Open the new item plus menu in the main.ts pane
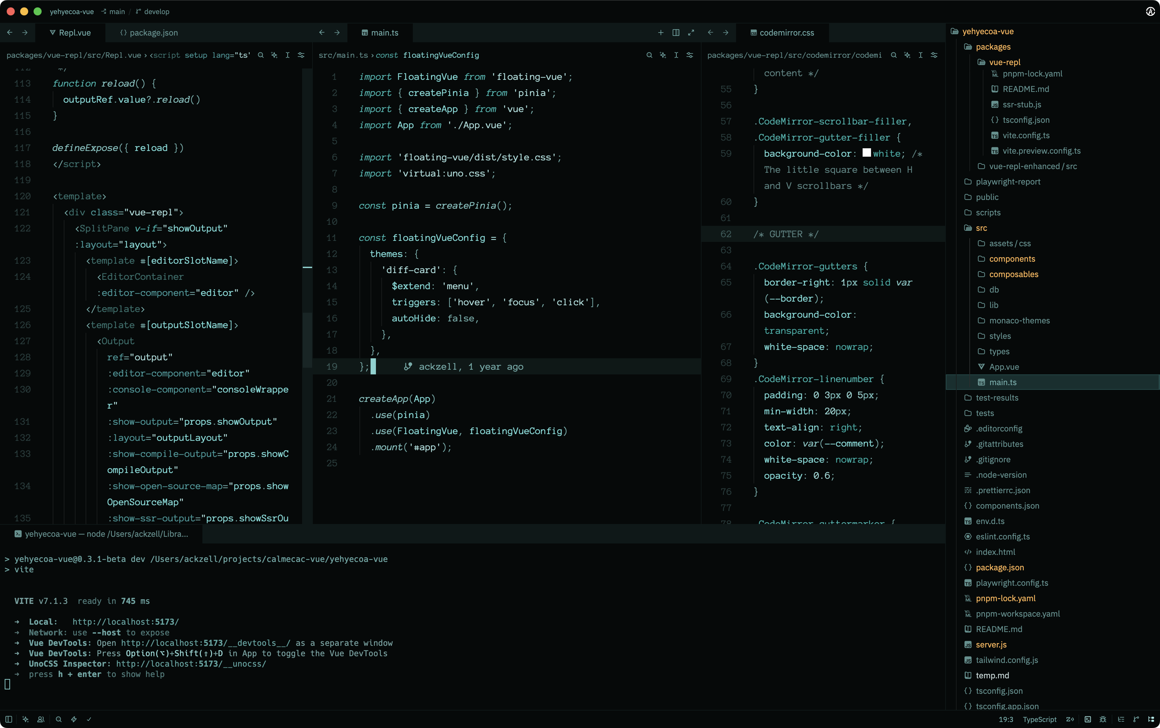This screenshot has width=1160, height=728. pos(661,32)
